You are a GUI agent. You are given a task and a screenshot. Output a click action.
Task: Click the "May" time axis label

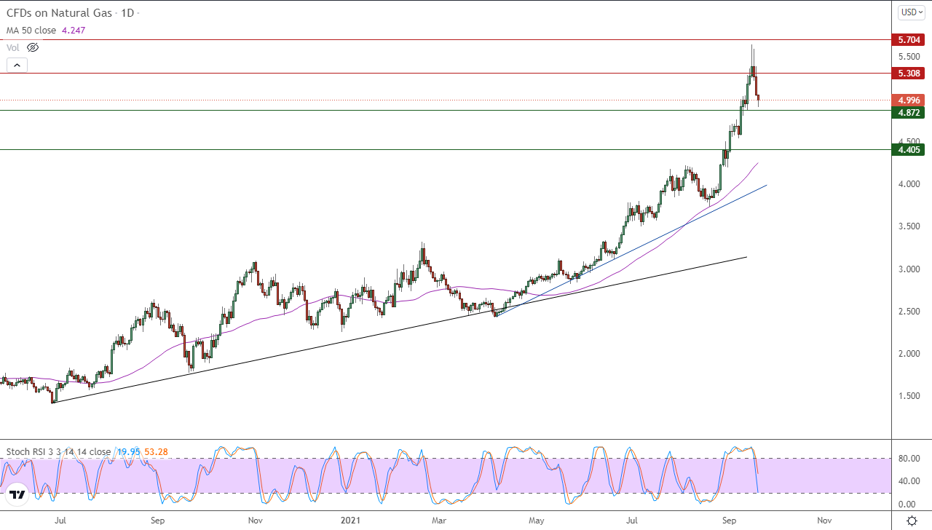pyautogui.click(x=537, y=521)
